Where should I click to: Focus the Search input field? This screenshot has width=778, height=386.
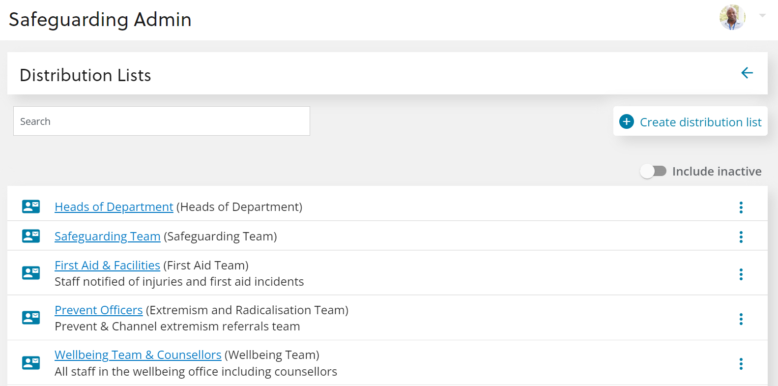pyautogui.click(x=161, y=121)
